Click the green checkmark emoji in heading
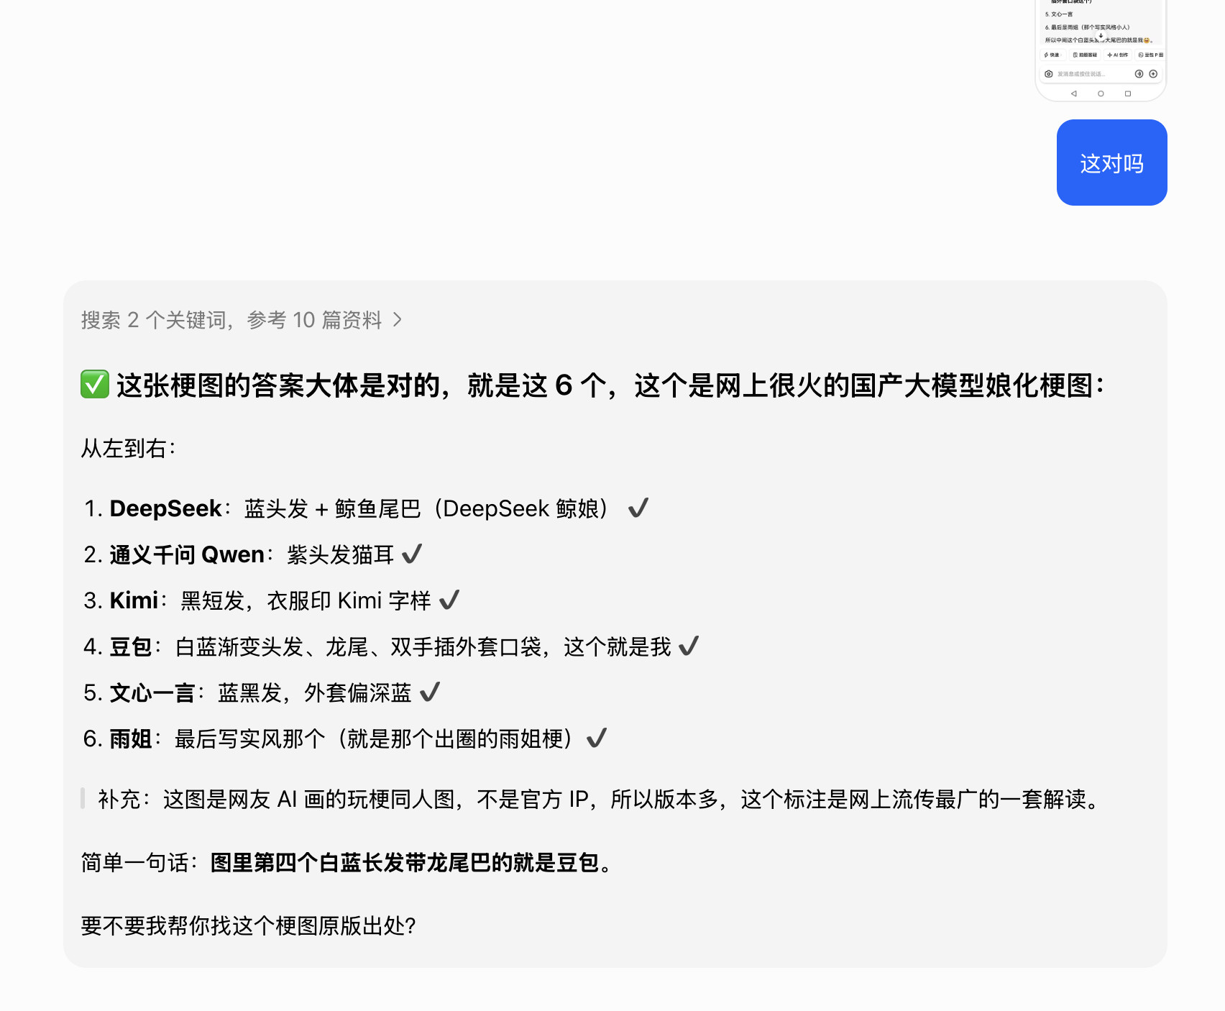Image resolution: width=1225 pixels, height=1011 pixels. point(95,385)
